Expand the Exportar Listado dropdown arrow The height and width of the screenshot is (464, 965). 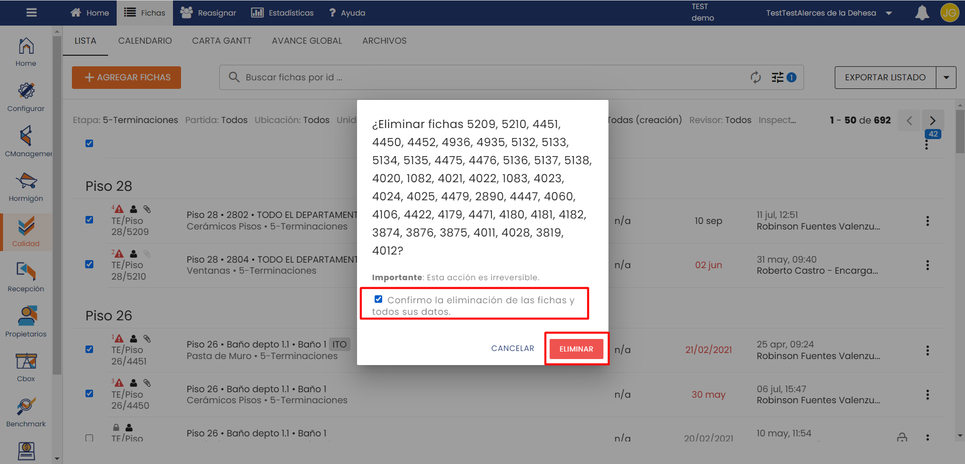click(946, 77)
